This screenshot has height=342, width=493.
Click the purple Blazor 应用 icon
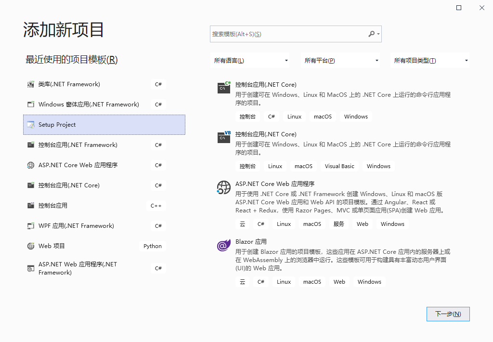pos(223,245)
